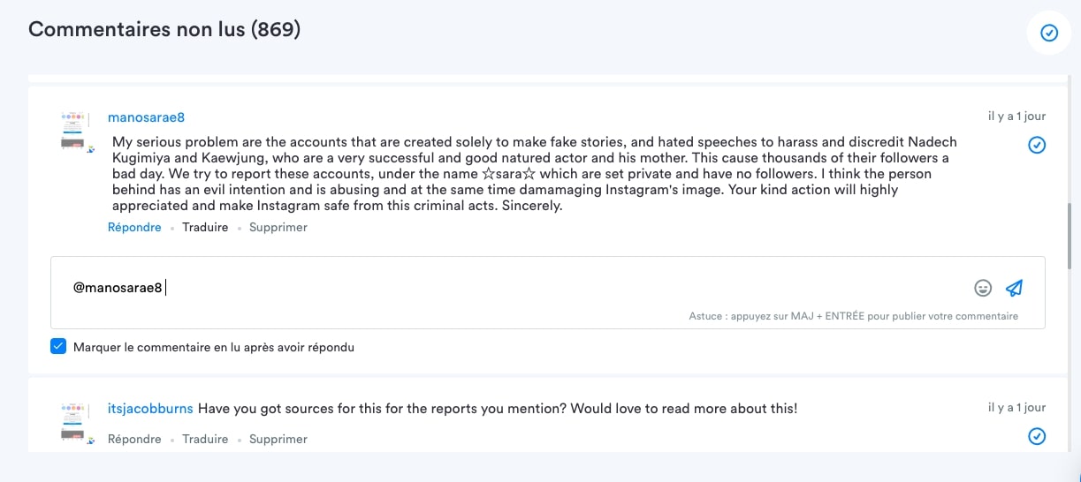1081x482 pixels.
Task: Send the reply with paper plane icon
Action: pyautogui.click(x=1014, y=288)
